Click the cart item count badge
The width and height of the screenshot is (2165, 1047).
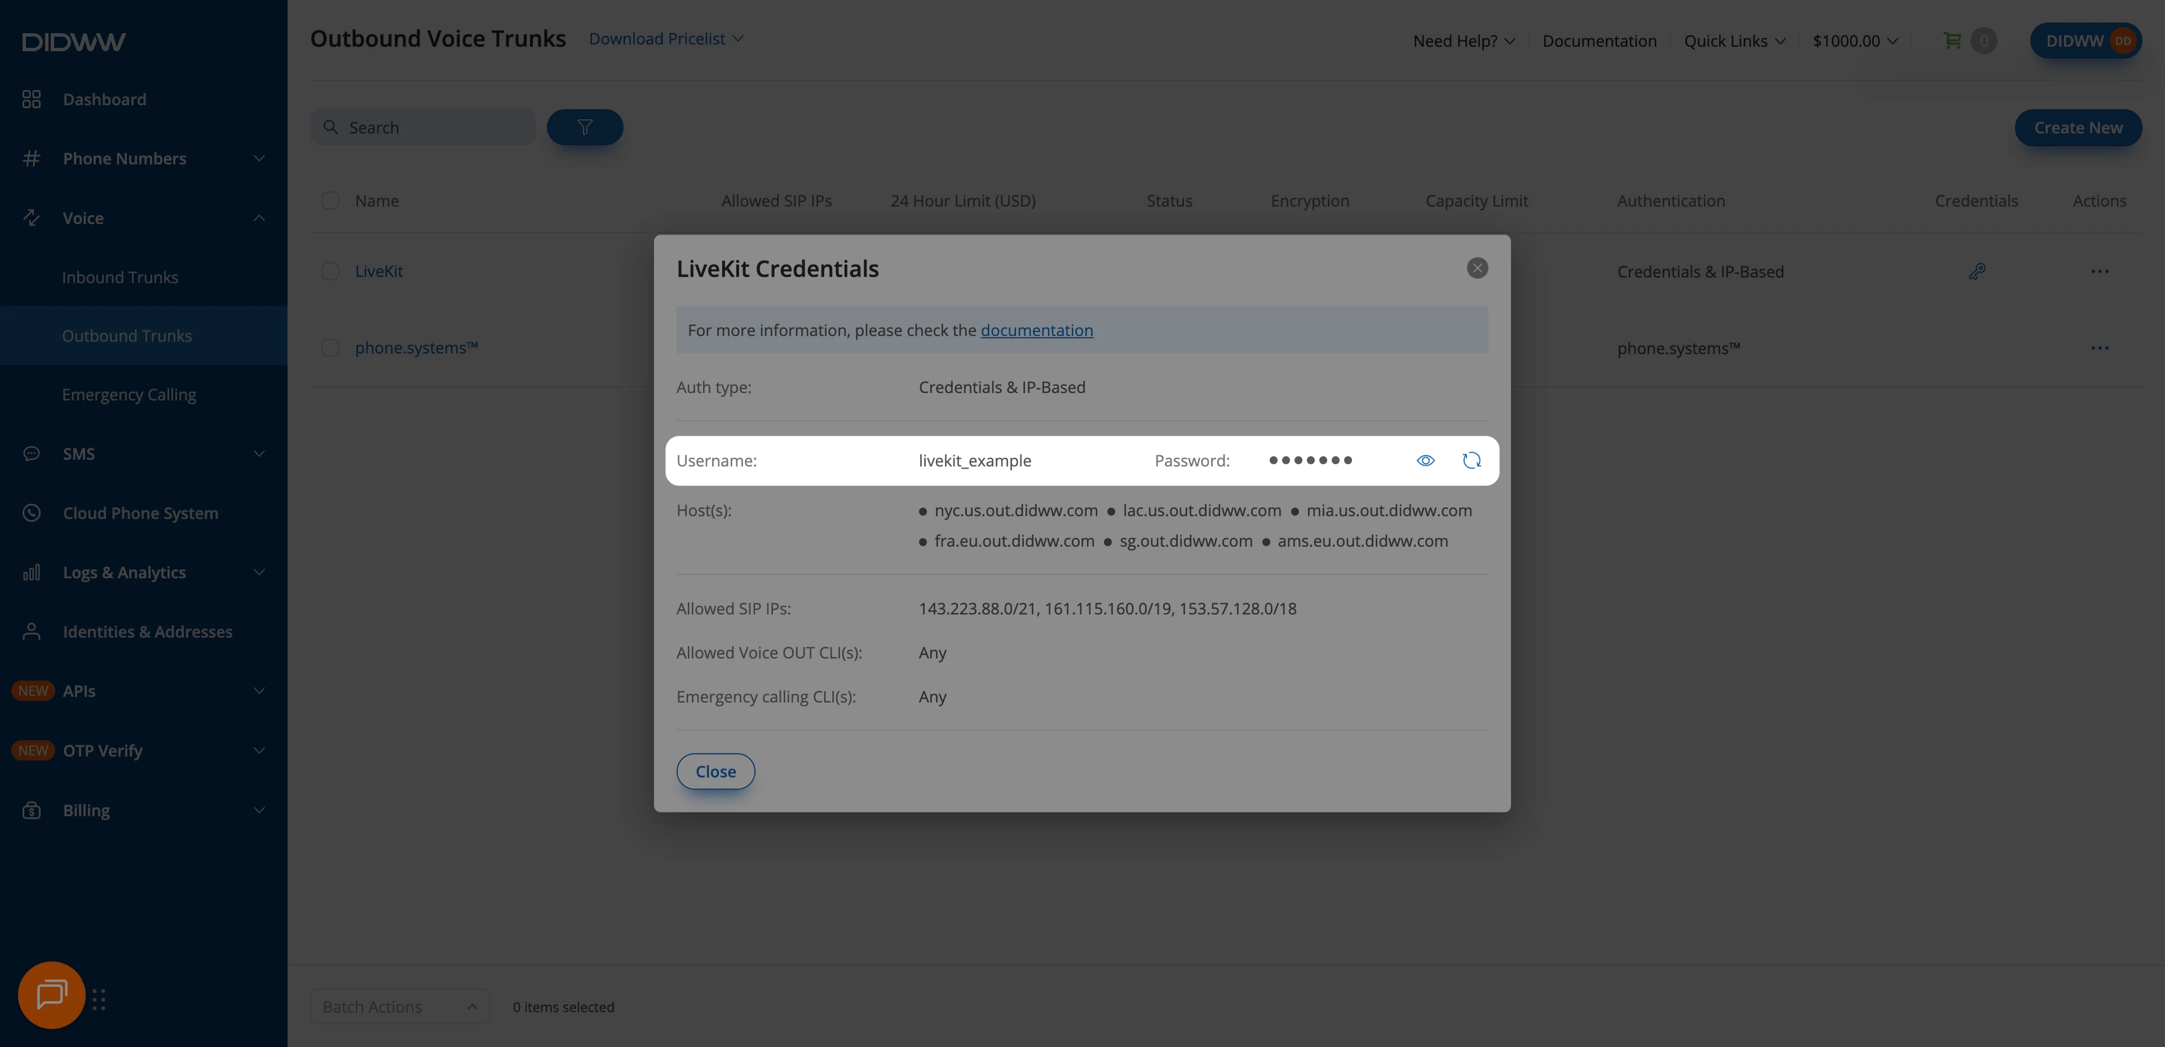(1985, 41)
